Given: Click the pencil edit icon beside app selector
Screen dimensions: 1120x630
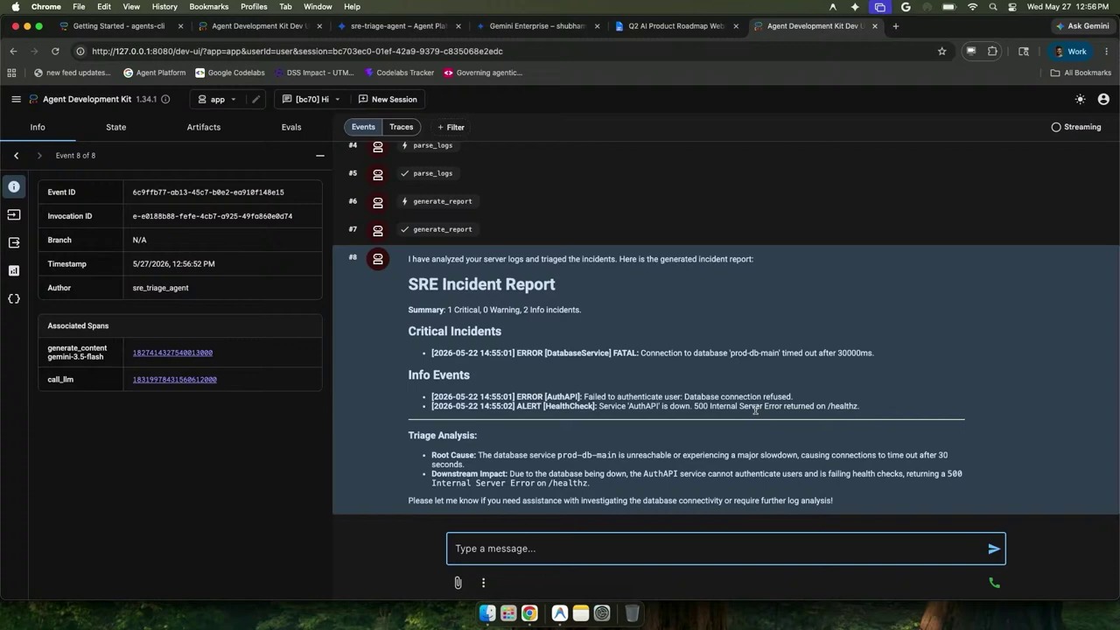Looking at the screenshot, I should point(255,99).
